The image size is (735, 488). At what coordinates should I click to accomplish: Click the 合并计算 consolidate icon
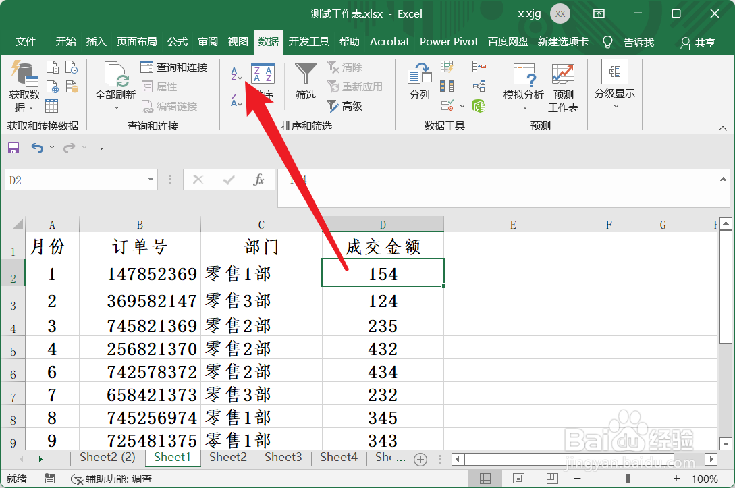[x=480, y=65]
